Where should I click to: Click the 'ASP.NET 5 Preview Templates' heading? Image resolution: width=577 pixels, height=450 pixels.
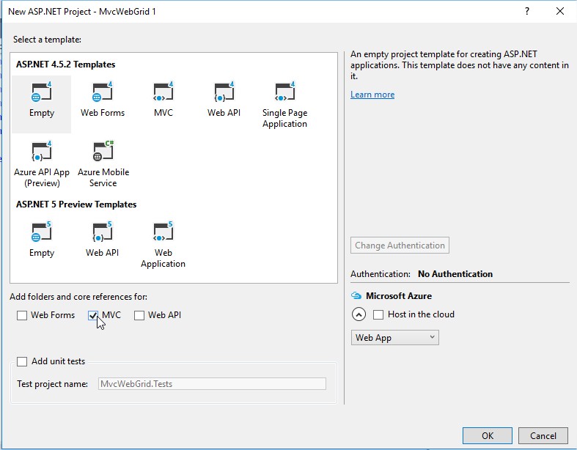pos(76,204)
